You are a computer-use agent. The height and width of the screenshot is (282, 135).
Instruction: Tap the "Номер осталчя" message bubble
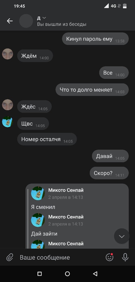pos(47,139)
